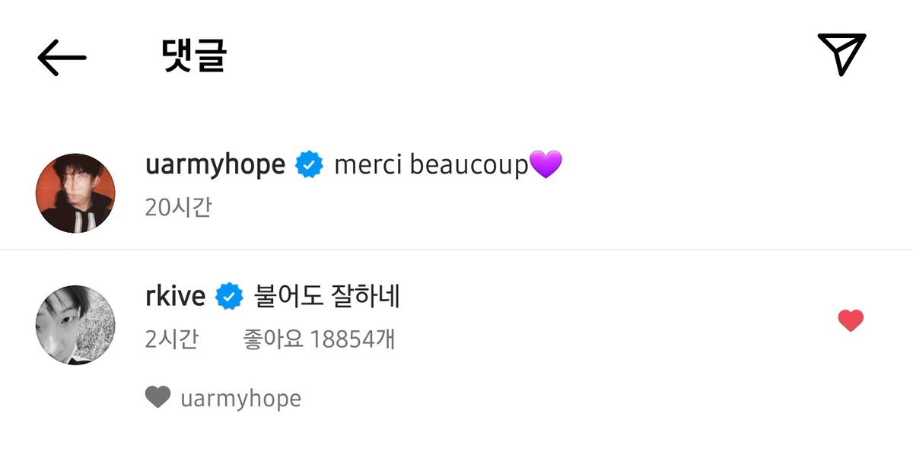Tap the 댓글 header title
The width and height of the screenshot is (913, 452).
pyautogui.click(x=195, y=56)
